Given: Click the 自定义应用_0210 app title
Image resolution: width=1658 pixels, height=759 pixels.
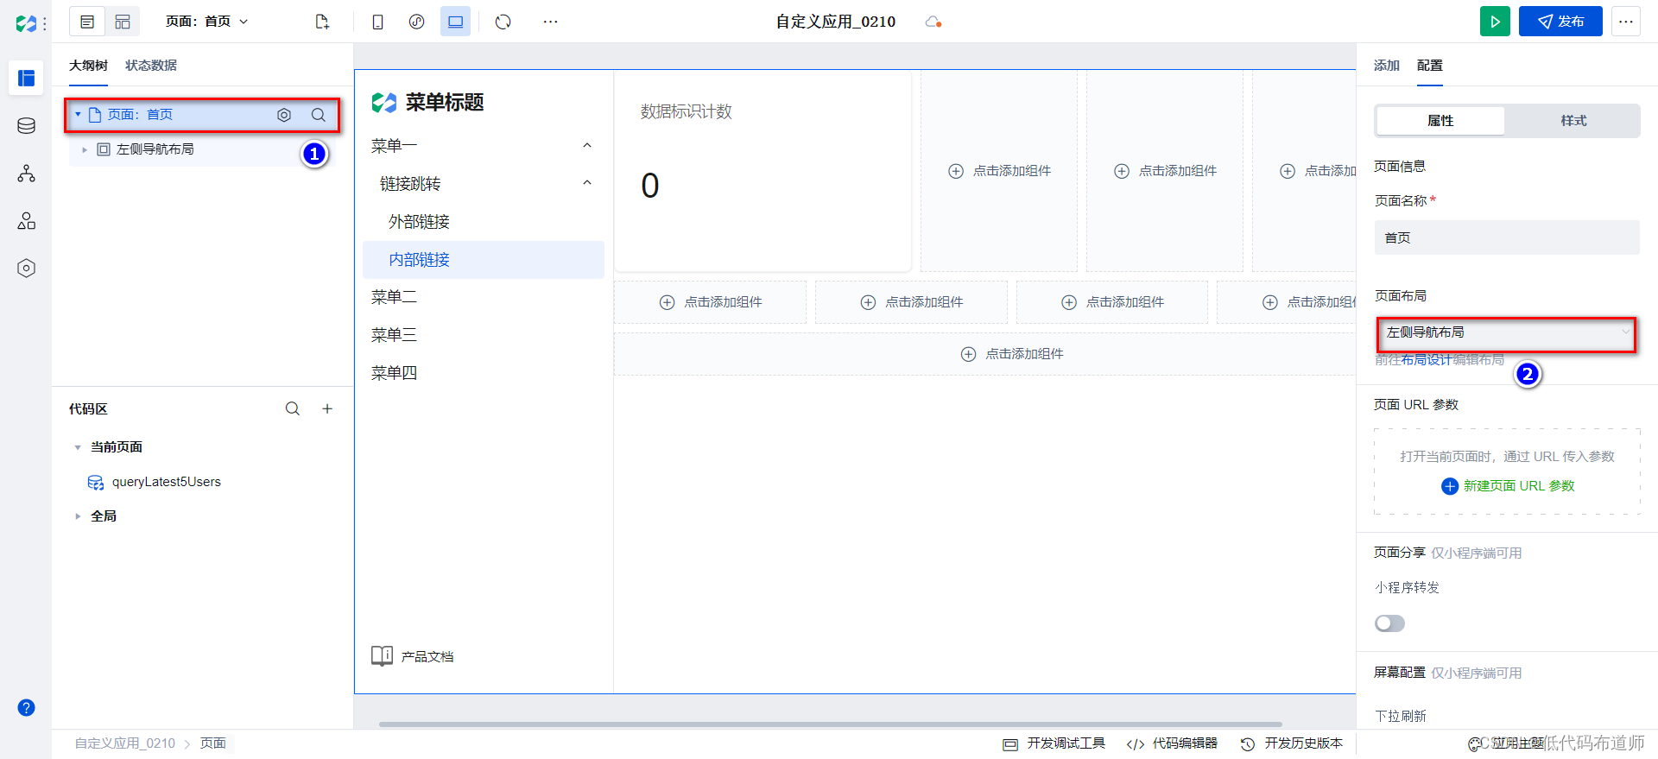Looking at the screenshot, I should [835, 22].
